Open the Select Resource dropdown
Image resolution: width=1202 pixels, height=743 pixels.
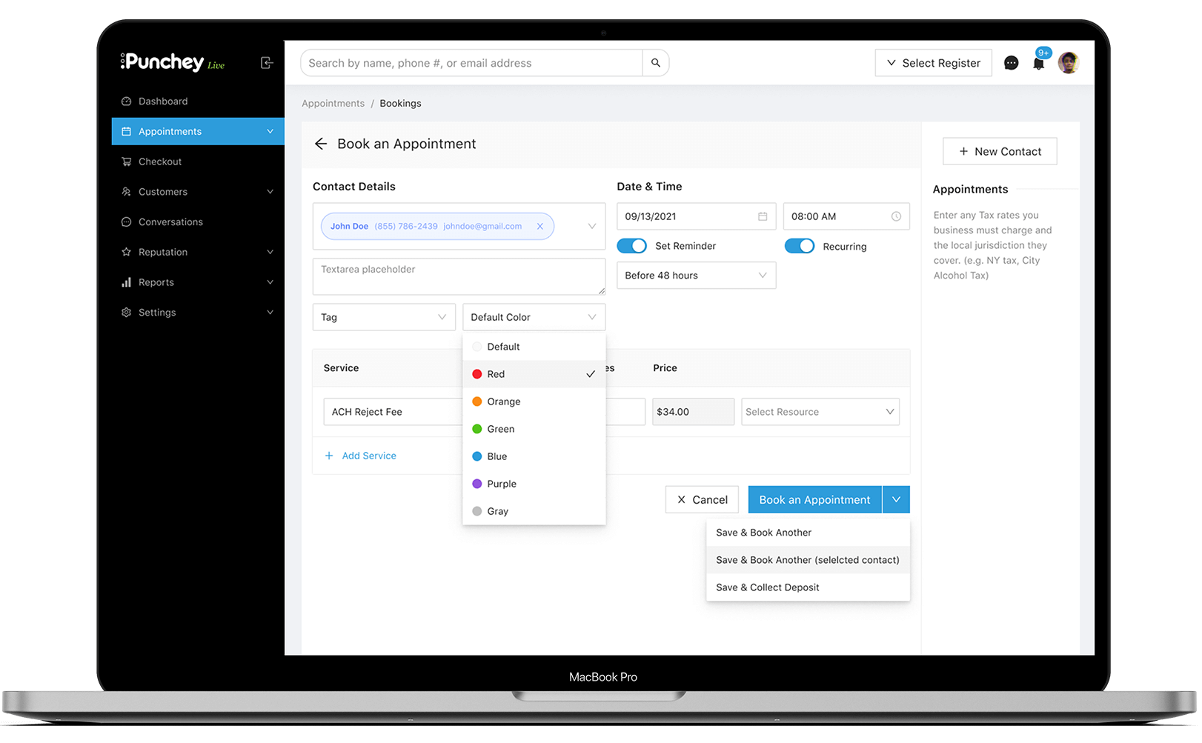point(820,412)
